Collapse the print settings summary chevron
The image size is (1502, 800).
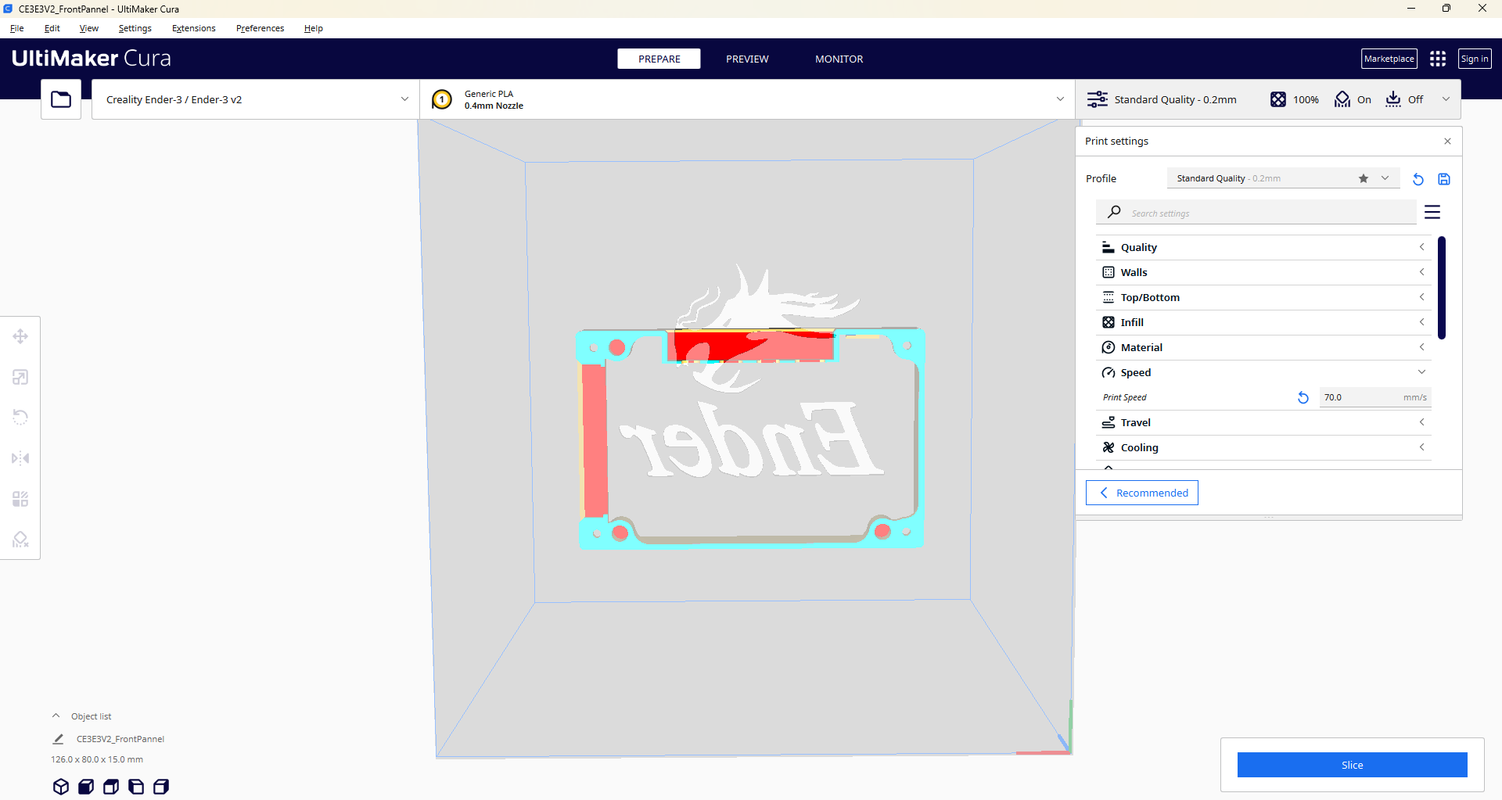(x=1446, y=99)
